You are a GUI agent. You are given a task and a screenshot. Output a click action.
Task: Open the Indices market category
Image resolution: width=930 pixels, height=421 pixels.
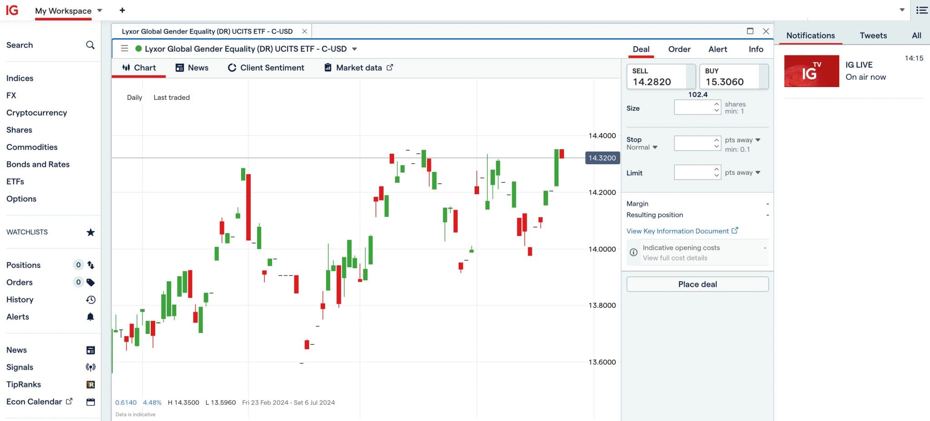click(x=20, y=78)
